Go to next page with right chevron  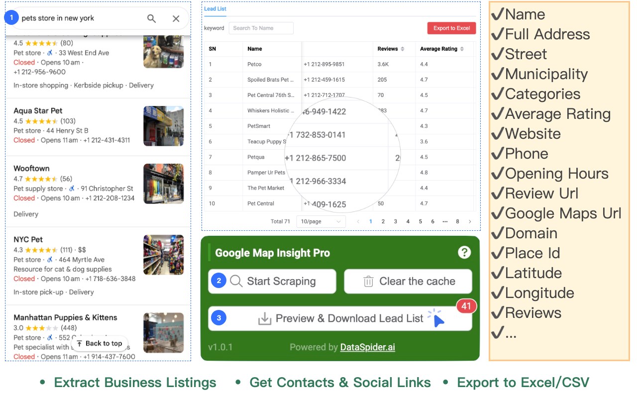coord(470,221)
